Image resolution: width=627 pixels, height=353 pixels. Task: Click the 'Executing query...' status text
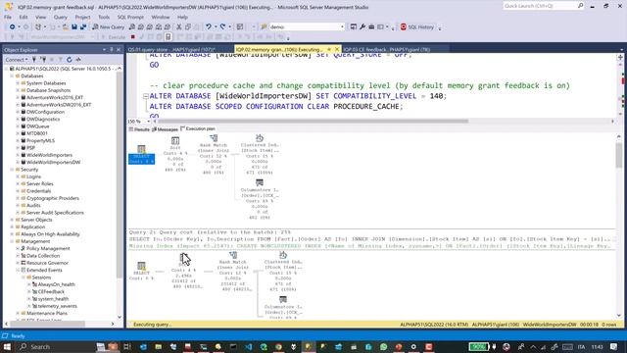click(153, 325)
